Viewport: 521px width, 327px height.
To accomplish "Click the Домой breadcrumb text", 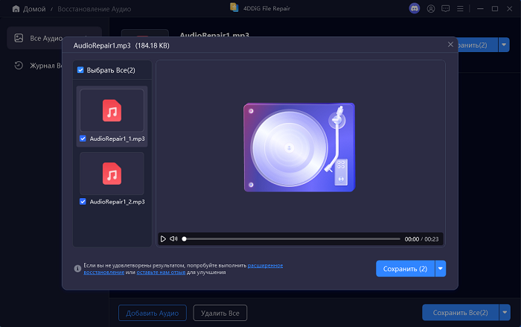I will tap(34, 9).
